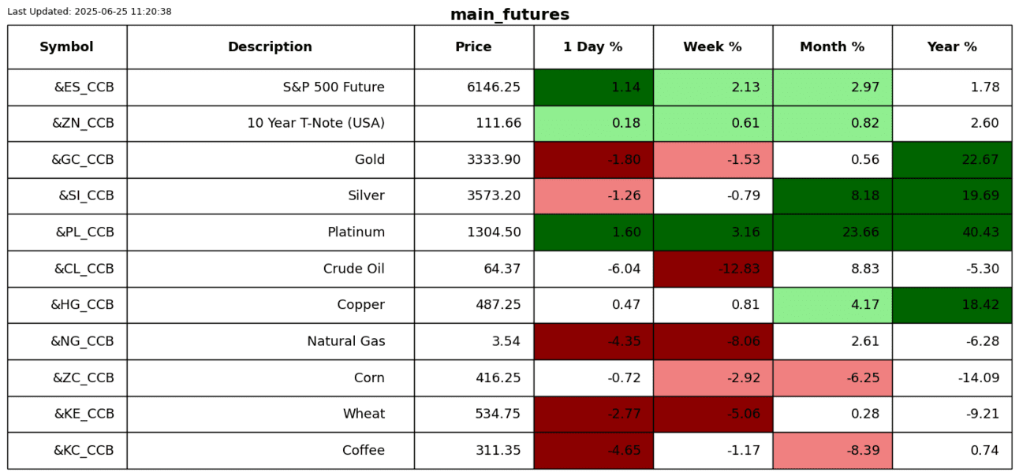
Task: Click the main_futures table title
Action: pyautogui.click(x=509, y=15)
